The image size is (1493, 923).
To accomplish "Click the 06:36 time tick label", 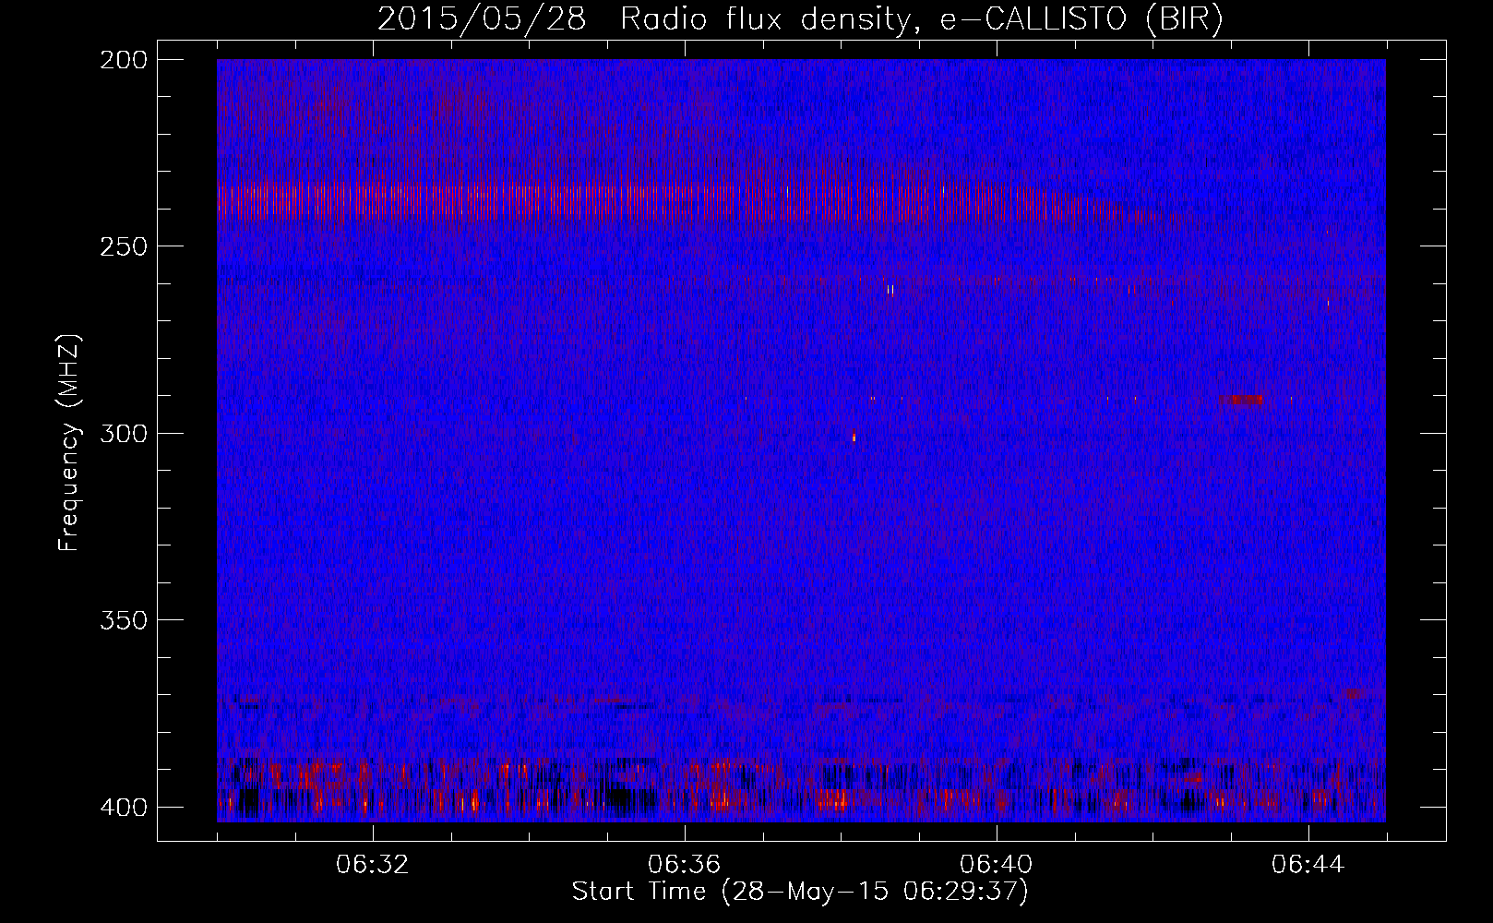I will pos(685,865).
